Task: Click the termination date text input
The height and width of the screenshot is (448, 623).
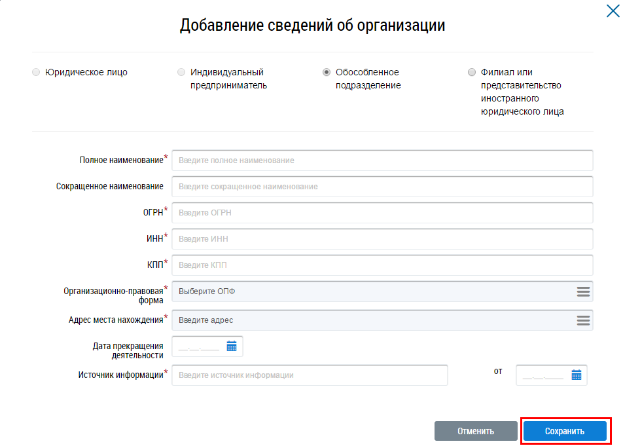Action: [199, 346]
